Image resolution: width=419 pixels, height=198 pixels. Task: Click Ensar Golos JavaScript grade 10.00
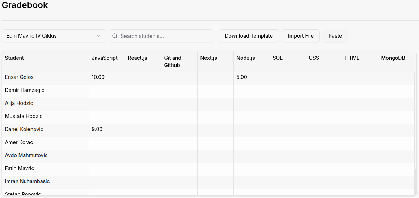(98, 77)
